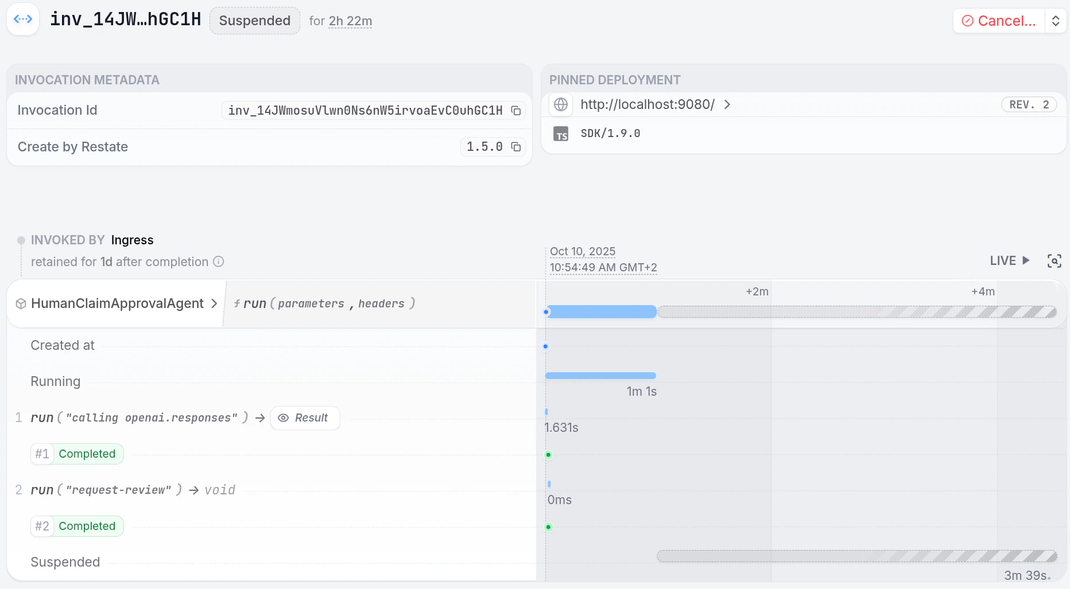Click the Ingress invoked-by label
Viewport: 1070px width, 589px height.
(133, 240)
